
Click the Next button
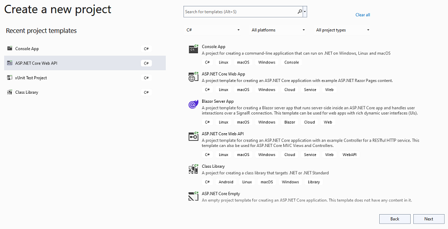[429, 219]
